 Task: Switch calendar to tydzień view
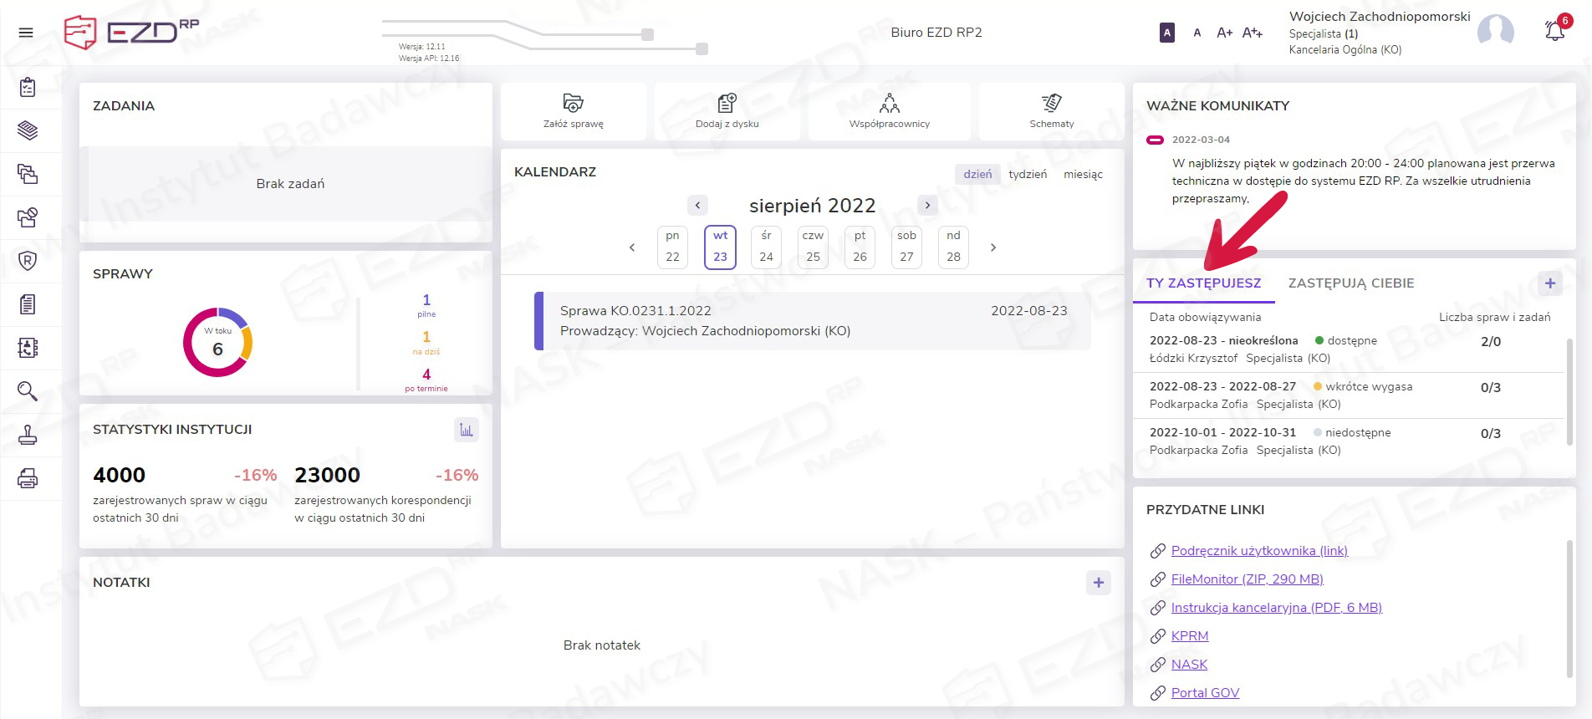[1027, 174]
